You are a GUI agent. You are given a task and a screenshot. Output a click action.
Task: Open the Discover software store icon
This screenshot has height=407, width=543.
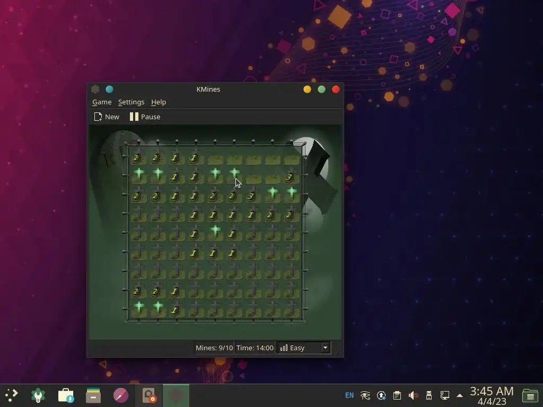pyautogui.click(x=66, y=395)
